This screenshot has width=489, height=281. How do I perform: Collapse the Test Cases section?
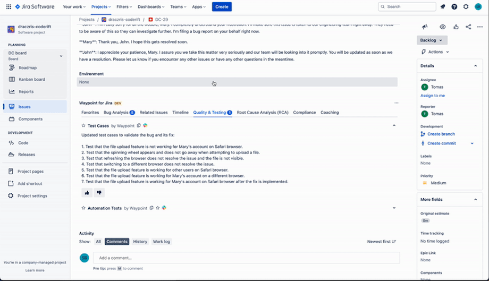point(394,125)
